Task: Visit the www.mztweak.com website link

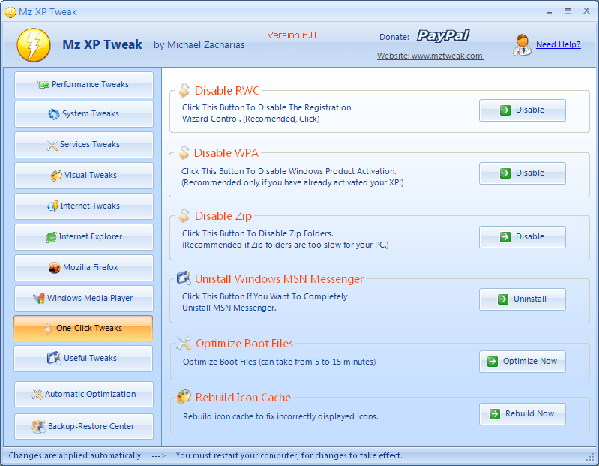Action: tap(430, 56)
